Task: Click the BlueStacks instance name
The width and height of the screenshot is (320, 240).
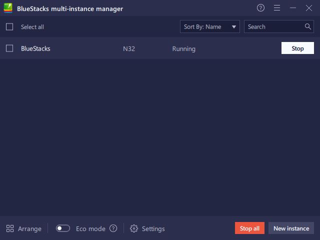Action: (35, 48)
